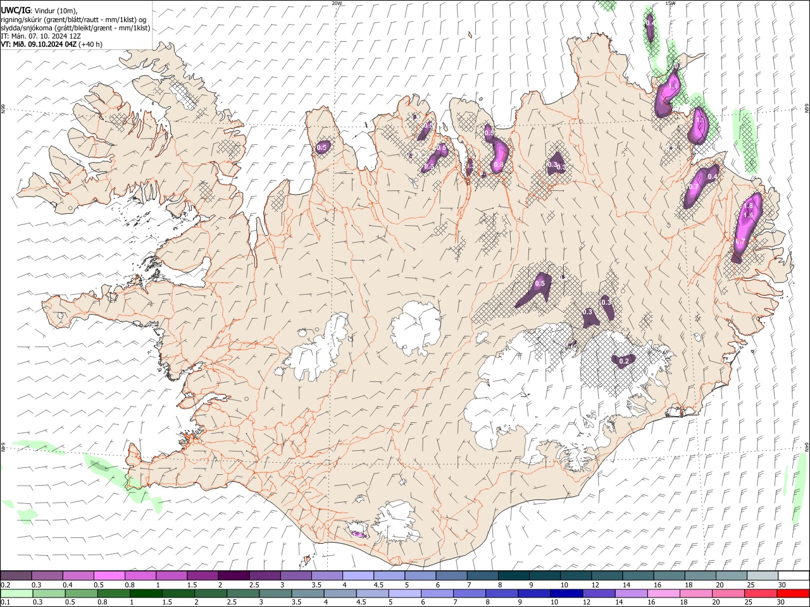Screen dimensions: 810x607
Task: Click pale green 0.1 swatch in lower legend
Action: [x=16, y=593]
